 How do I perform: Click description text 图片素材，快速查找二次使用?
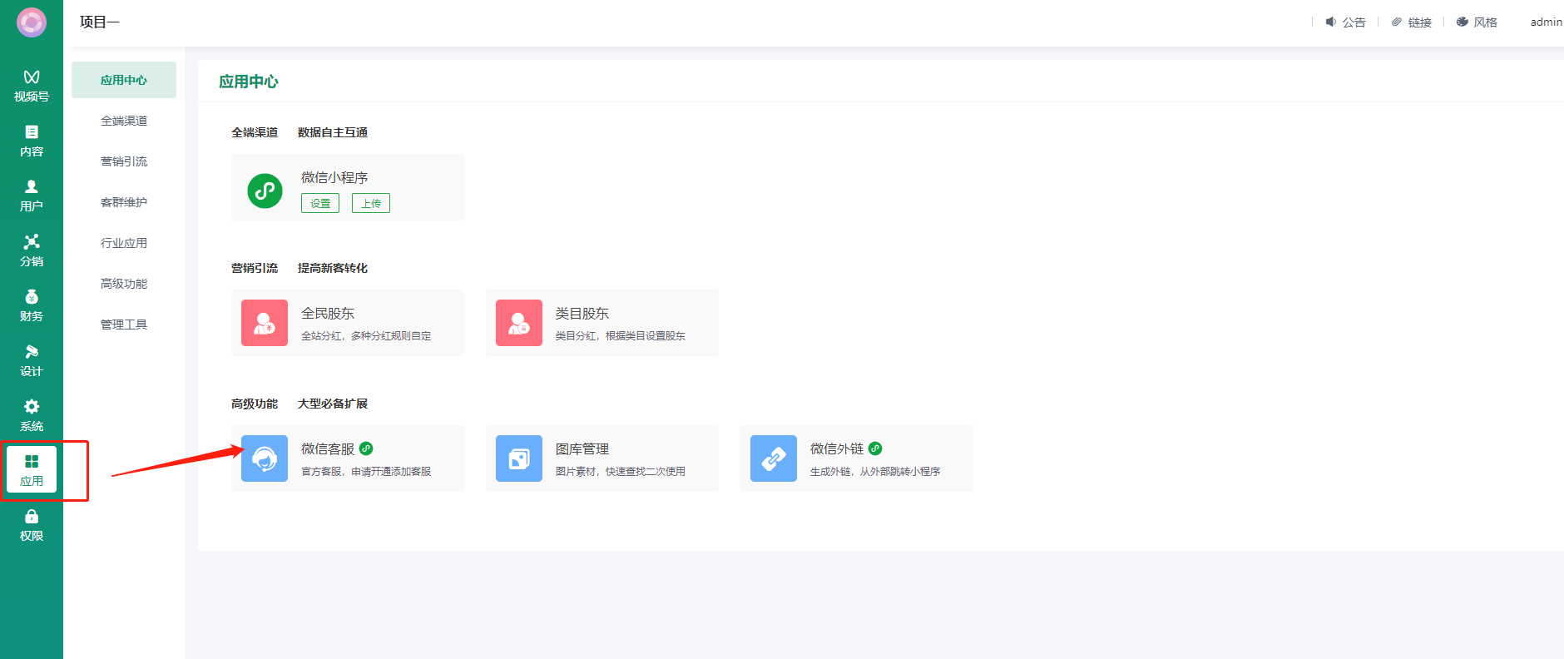[621, 472]
